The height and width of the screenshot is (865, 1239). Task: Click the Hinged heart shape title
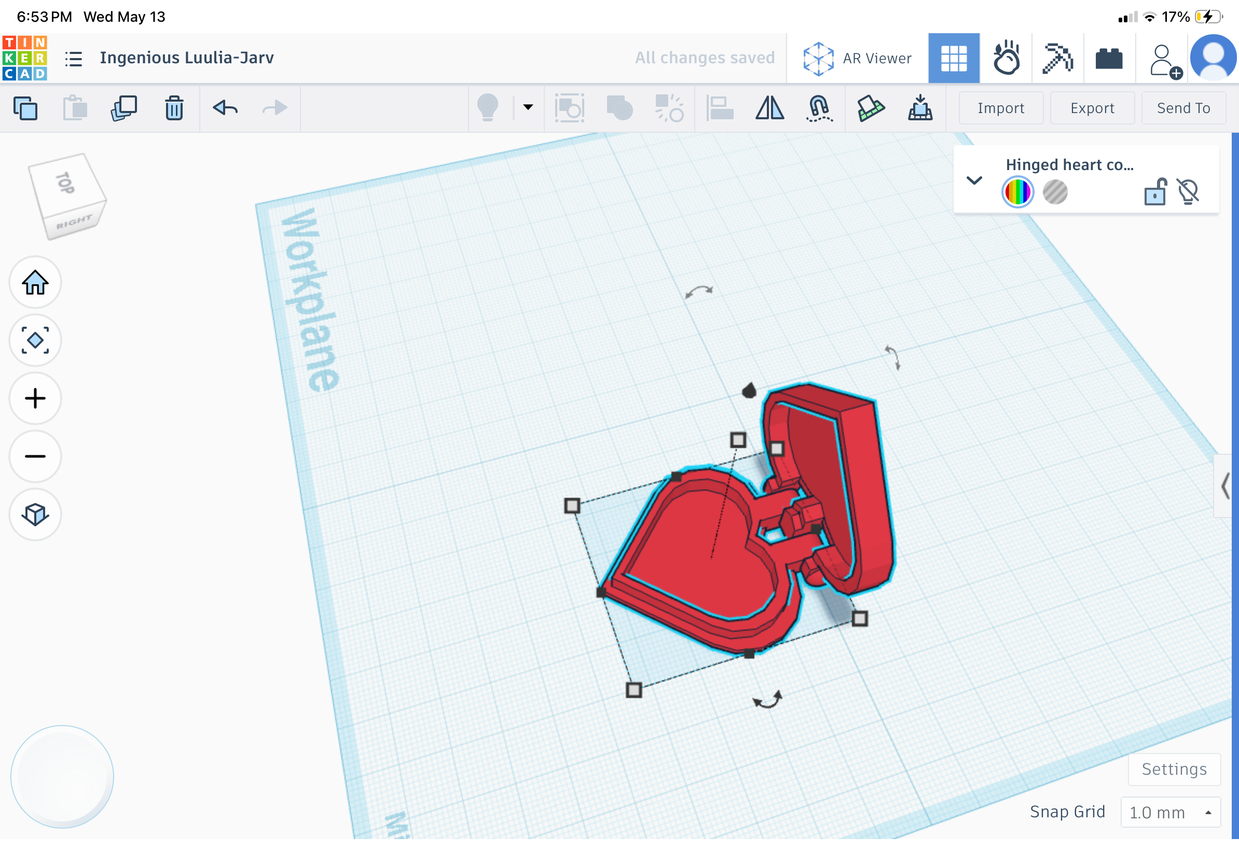pyautogui.click(x=1069, y=164)
